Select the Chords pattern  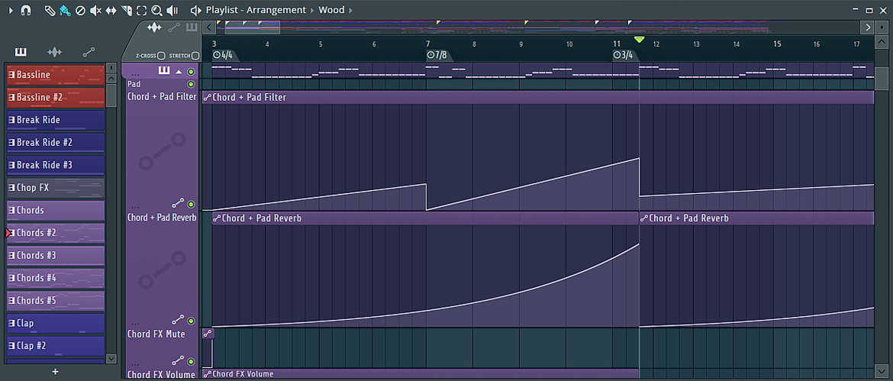[55, 210]
